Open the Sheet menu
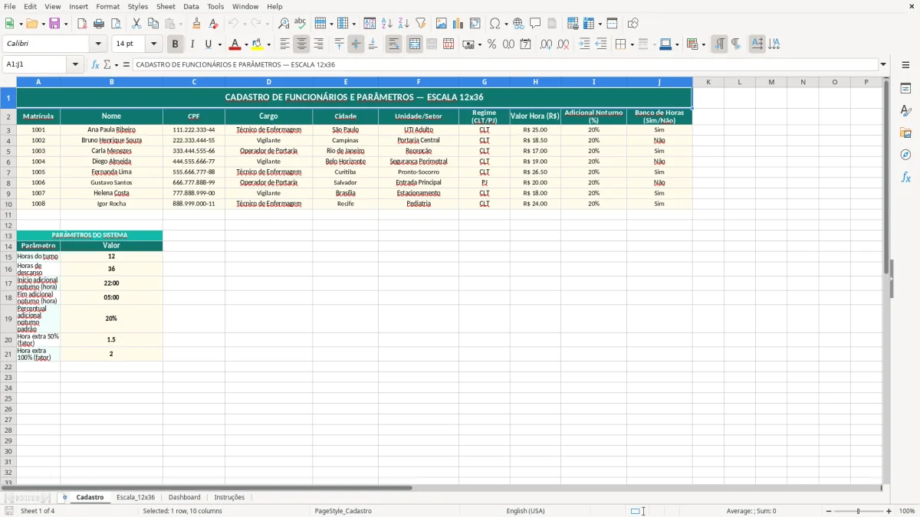This screenshot has width=920, height=517. (x=166, y=6)
